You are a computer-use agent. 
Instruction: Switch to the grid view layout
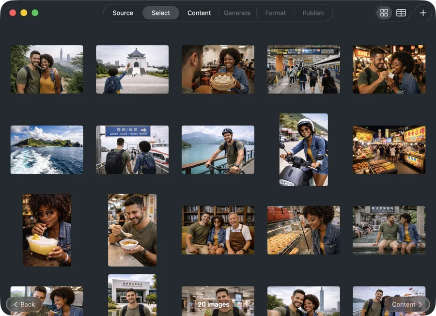384,13
